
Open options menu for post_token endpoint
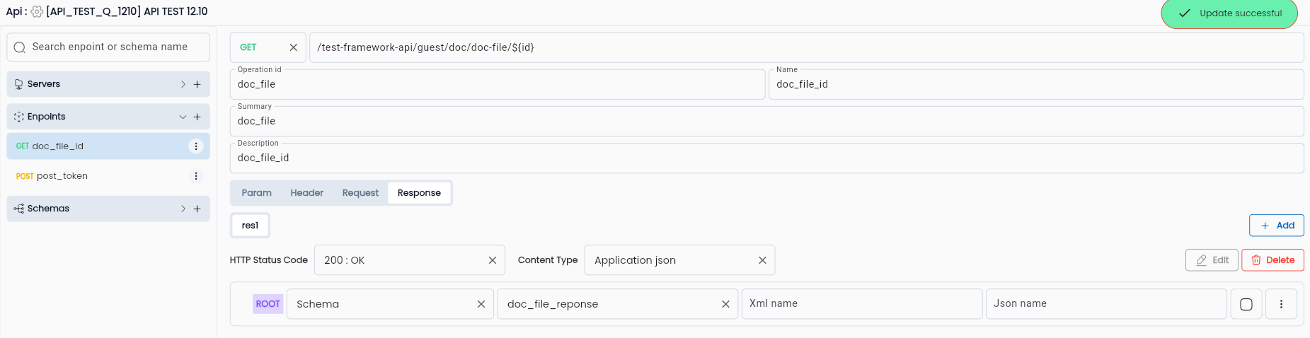click(196, 176)
